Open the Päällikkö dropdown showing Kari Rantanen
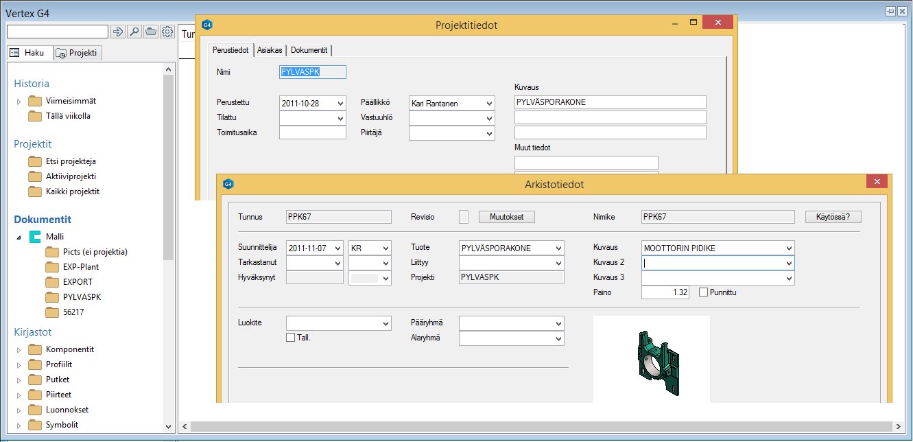Viewport: 913px width, 442px height. [x=488, y=103]
